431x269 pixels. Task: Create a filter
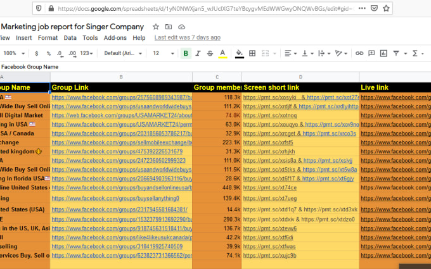396,53
